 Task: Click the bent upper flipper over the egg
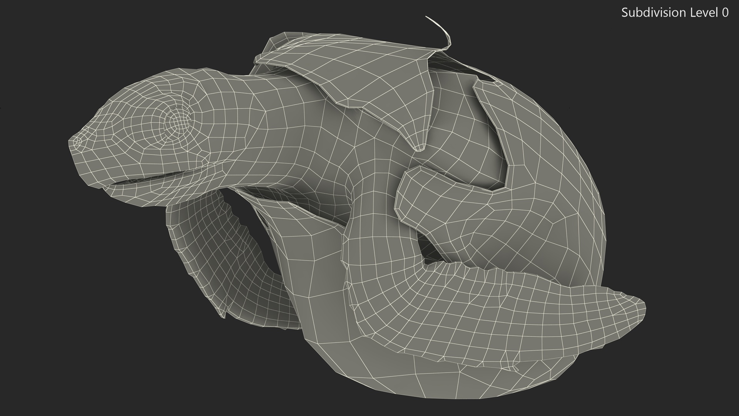pyautogui.click(x=427, y=196)
